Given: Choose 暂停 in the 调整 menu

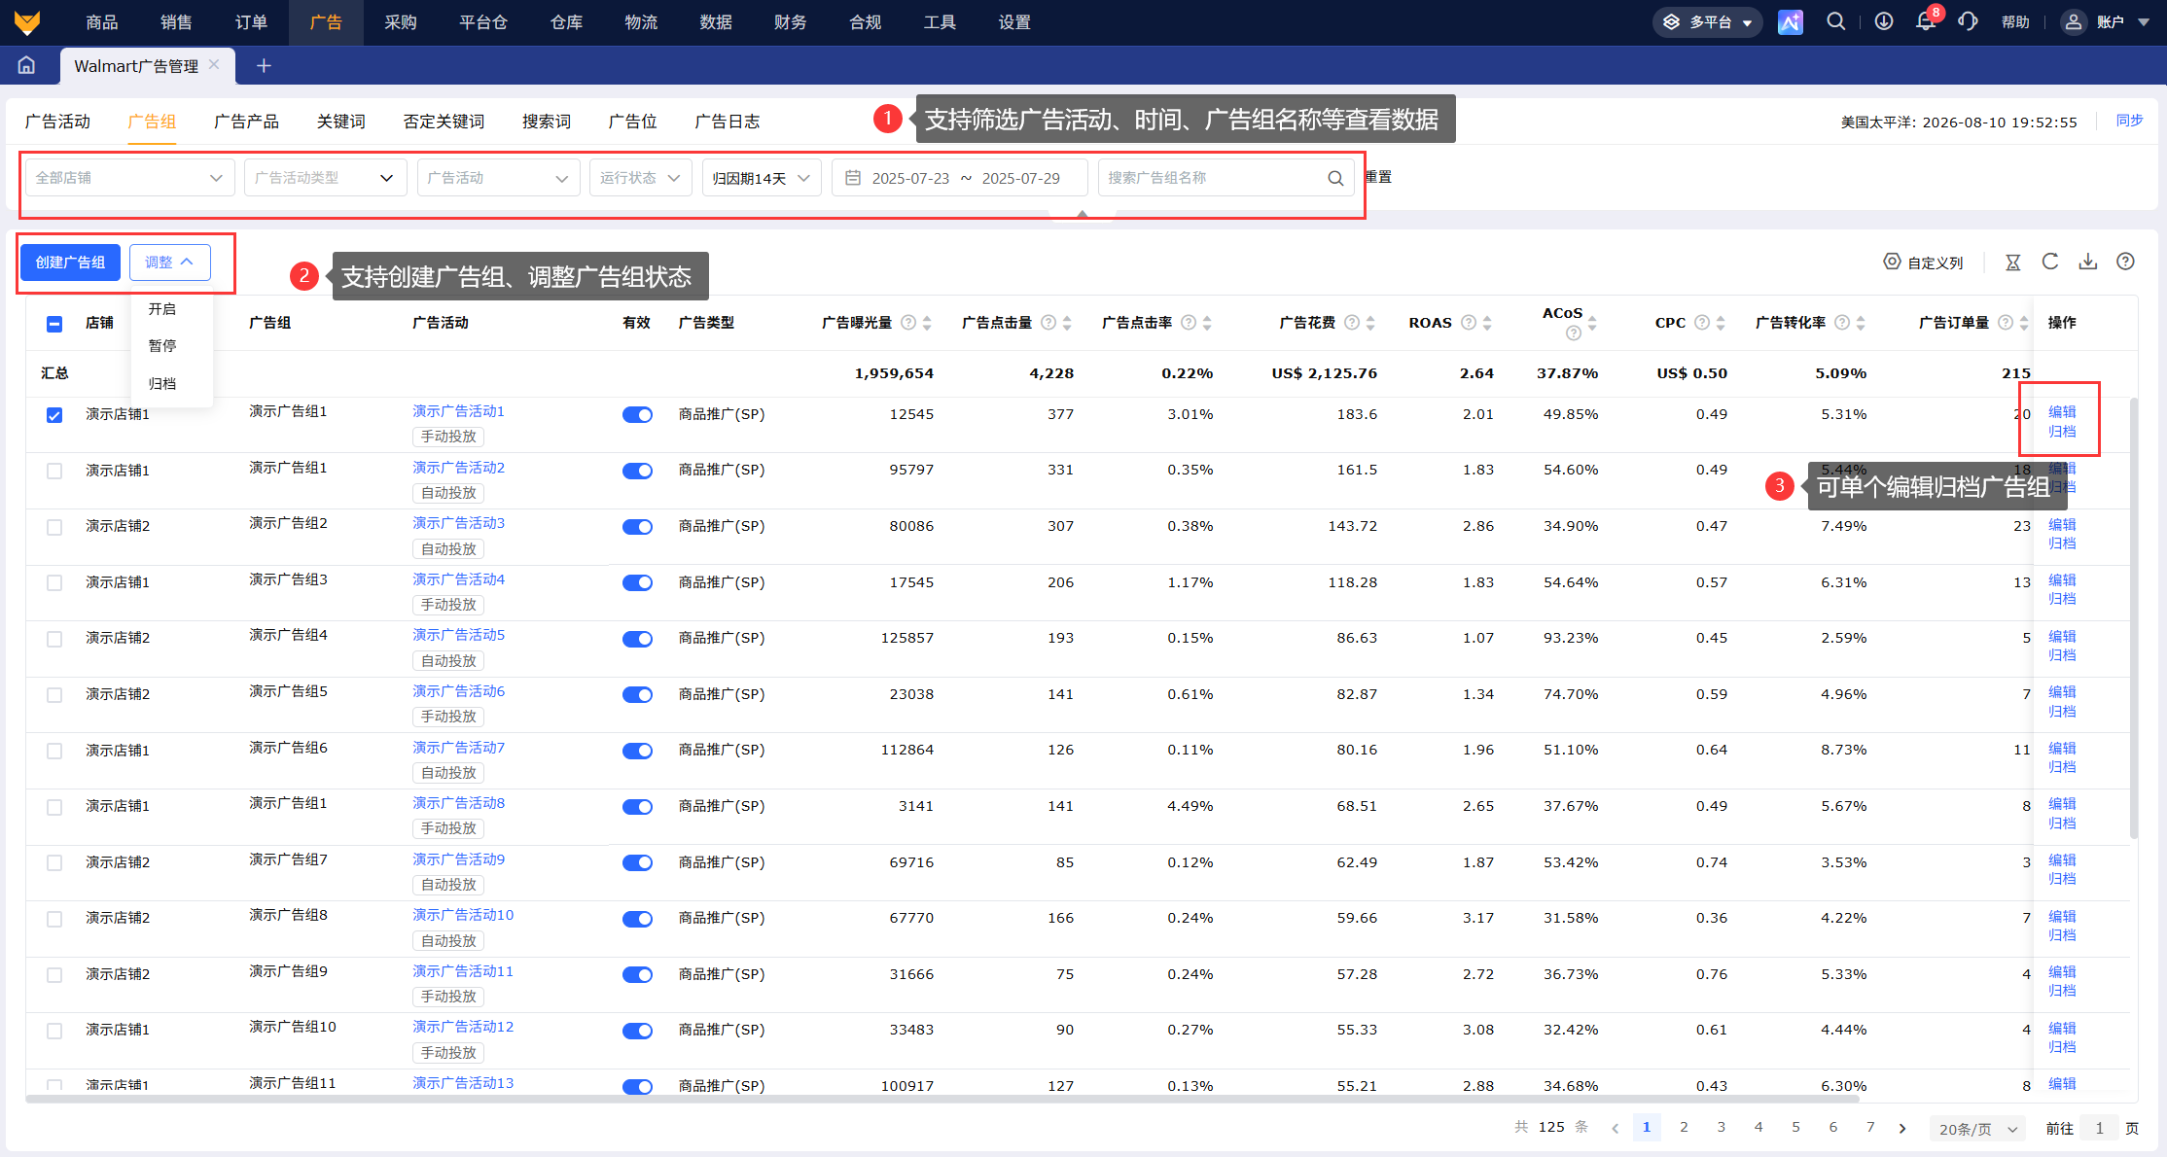Looking at the screenshot, I should click(x=162, y=346).
